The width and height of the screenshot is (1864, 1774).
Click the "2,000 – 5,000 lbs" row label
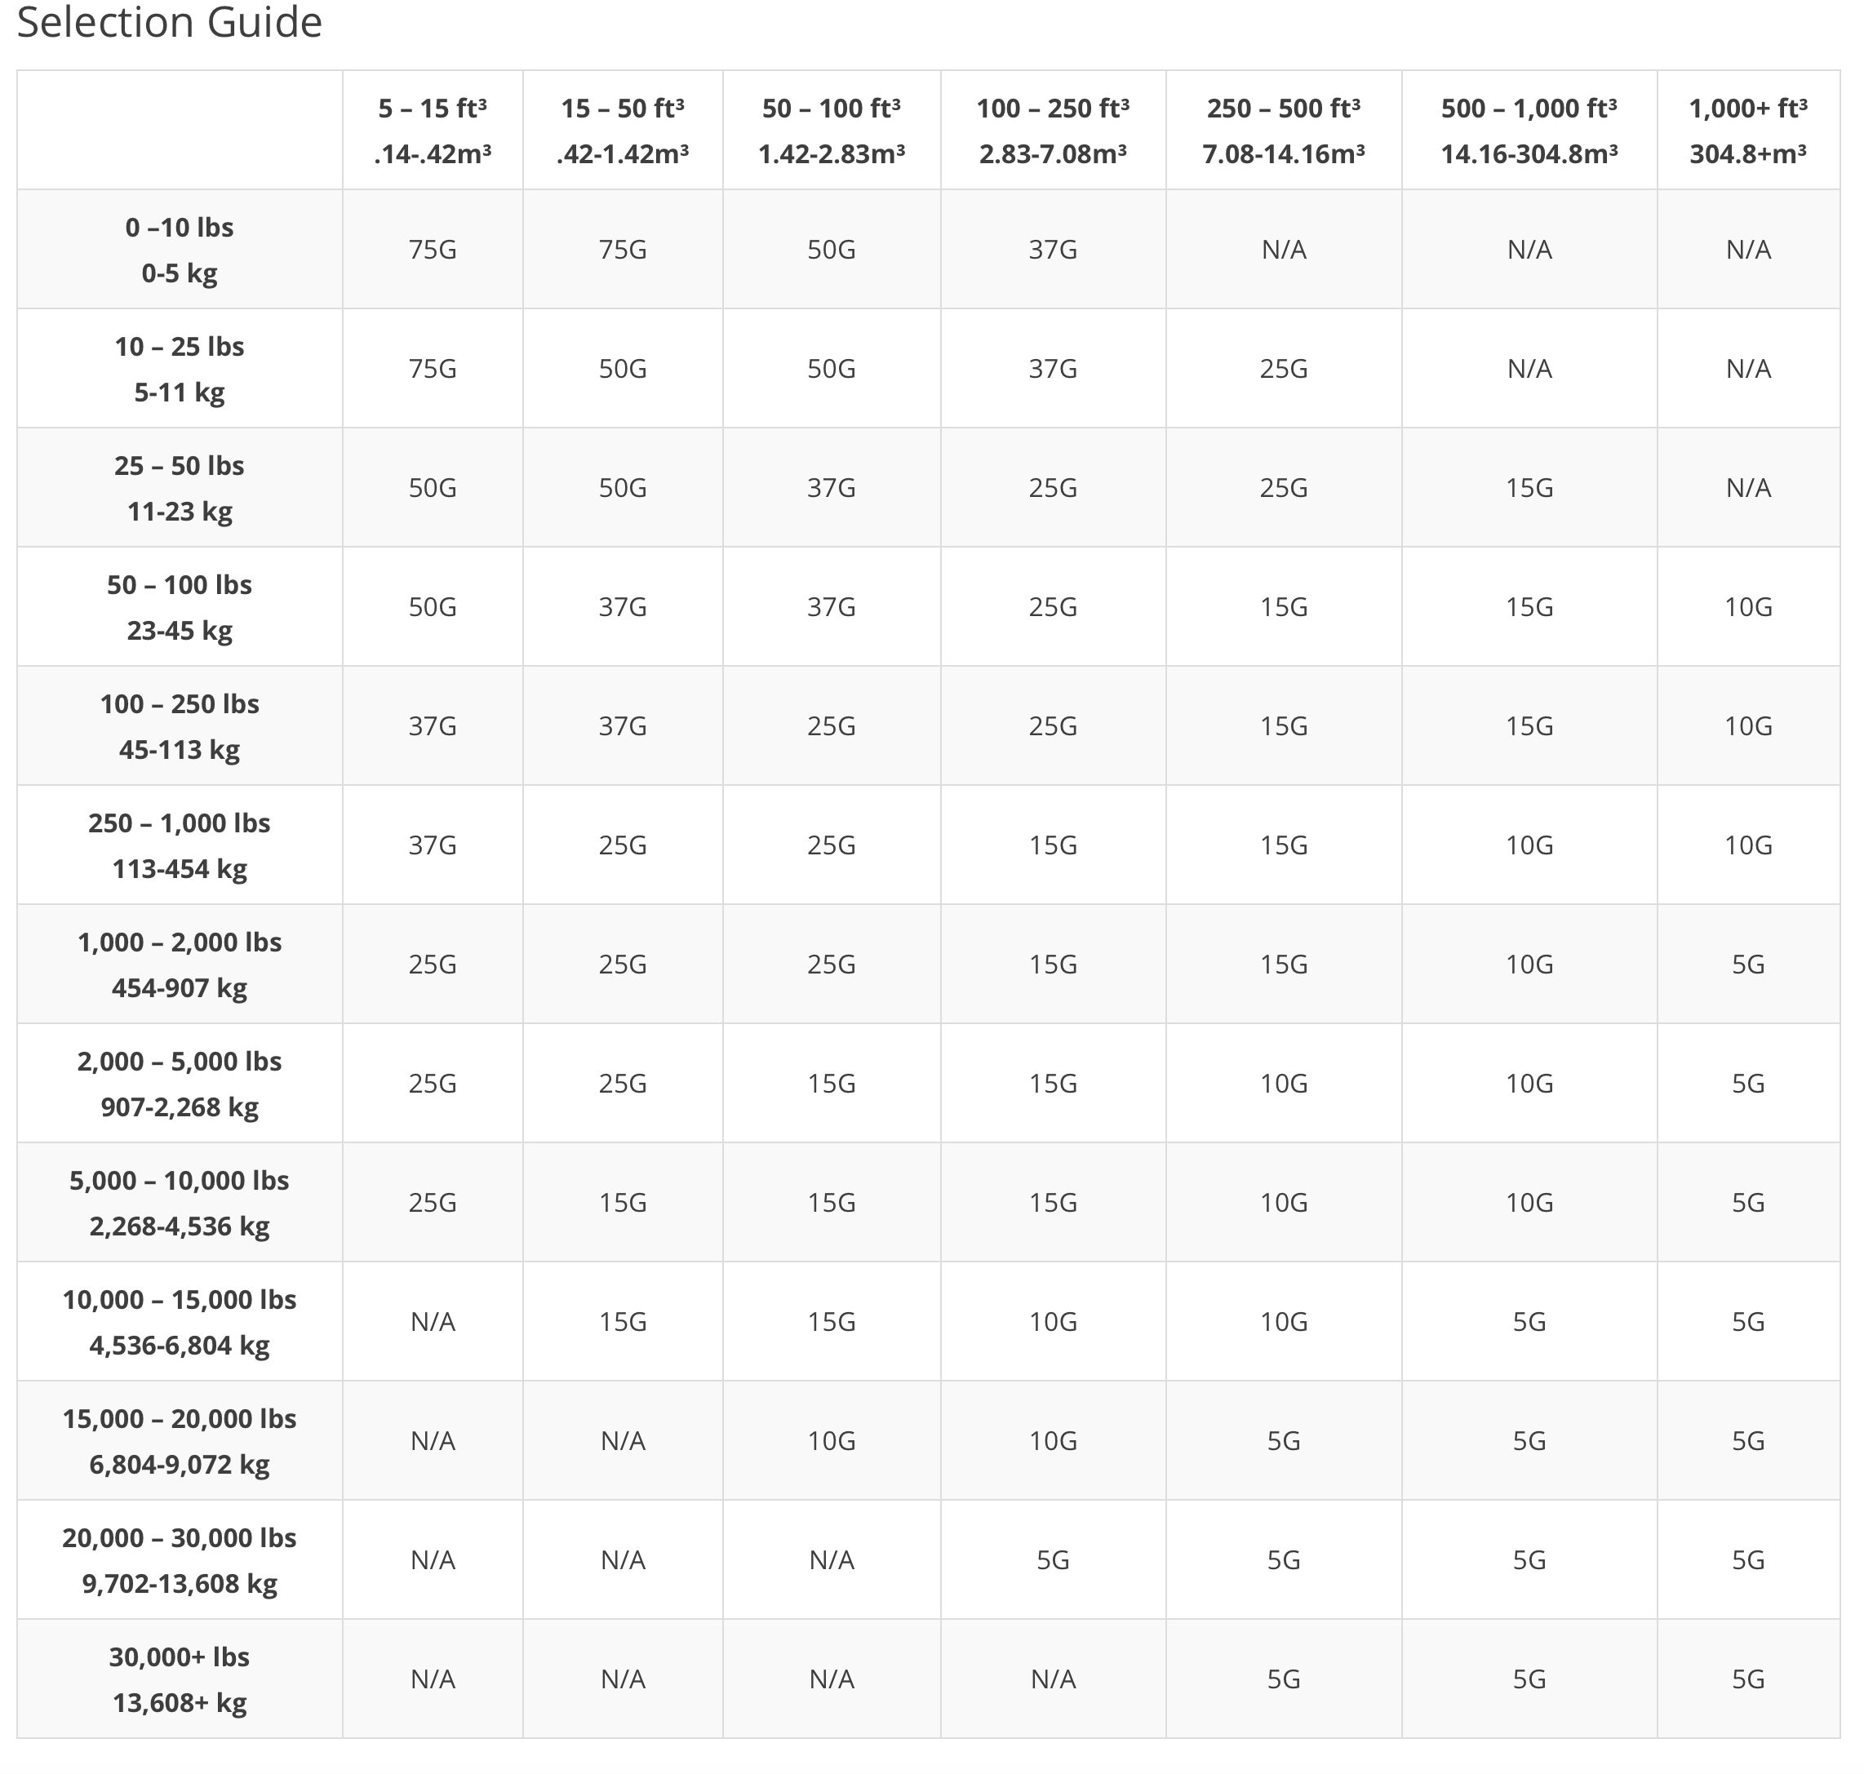coord(180,1063)
